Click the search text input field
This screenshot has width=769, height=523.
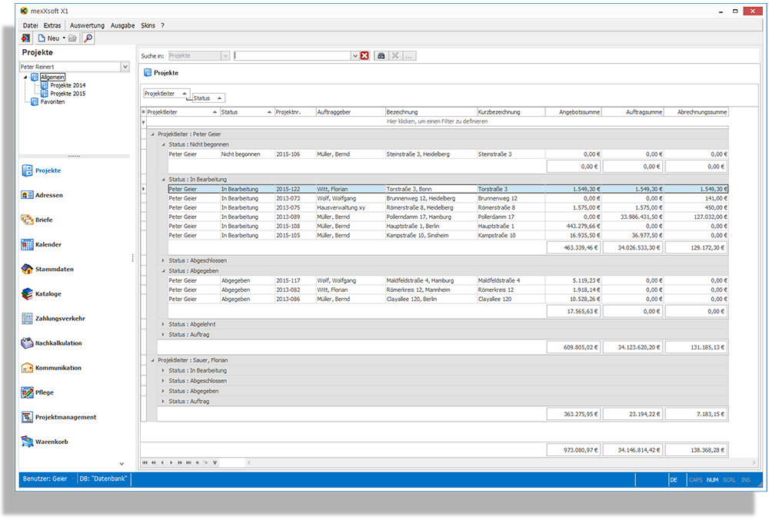292,56
